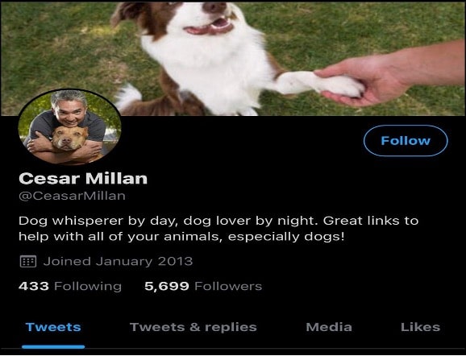466x356 pixels.
Task: Click the 5,699 follower count number
Action: click(x=167, y=286)
